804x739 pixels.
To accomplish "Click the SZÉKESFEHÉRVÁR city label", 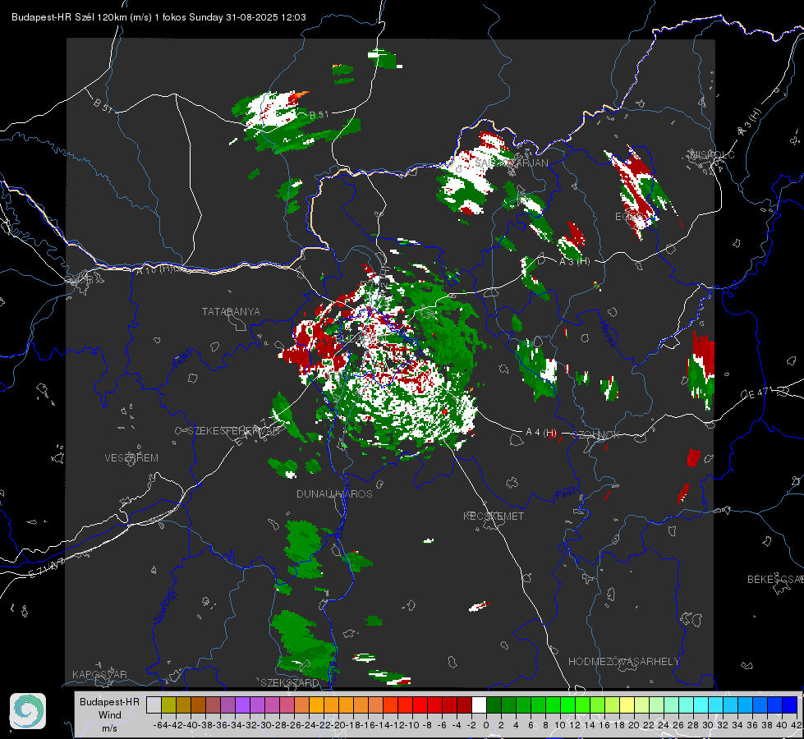I will [x=234, y=431].
